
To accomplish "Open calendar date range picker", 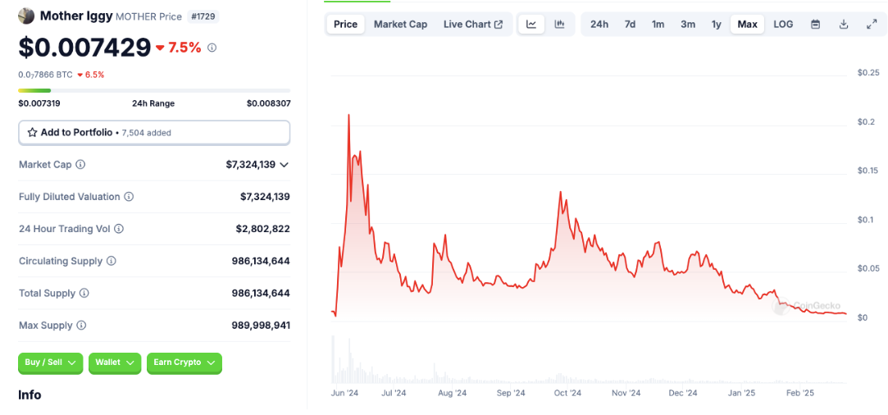I will (x=816, y=25).
